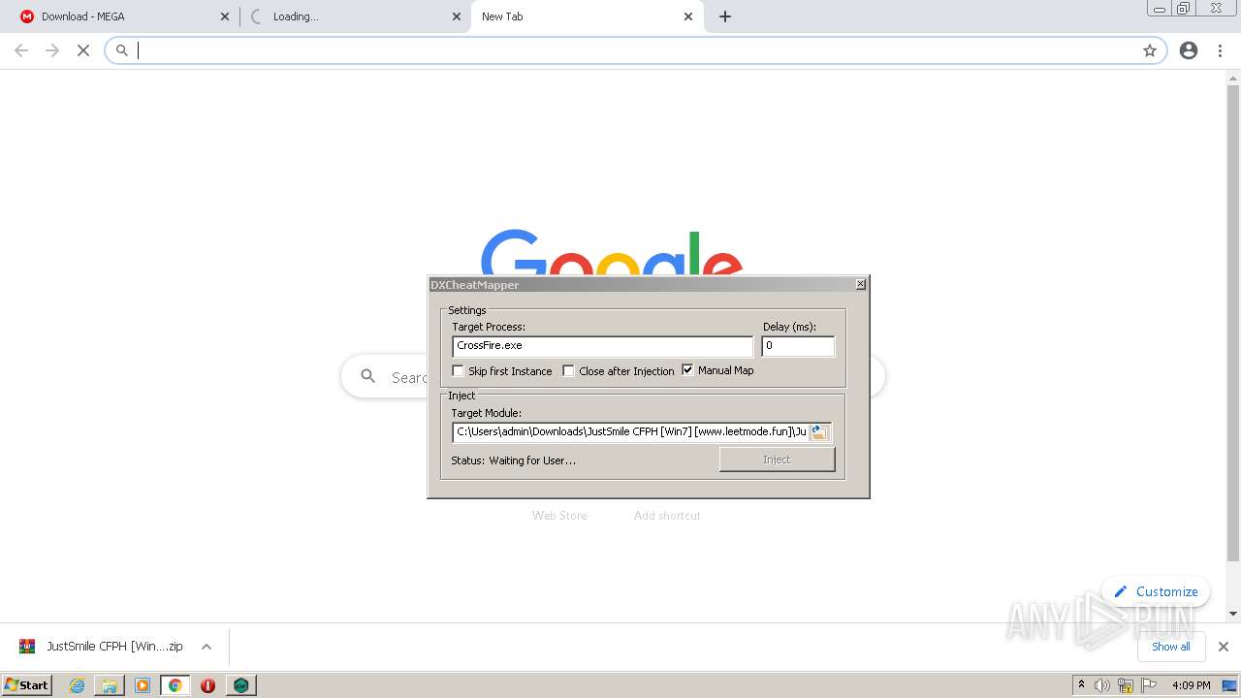Click the Web Store shortcut

[x=559, y=516]
